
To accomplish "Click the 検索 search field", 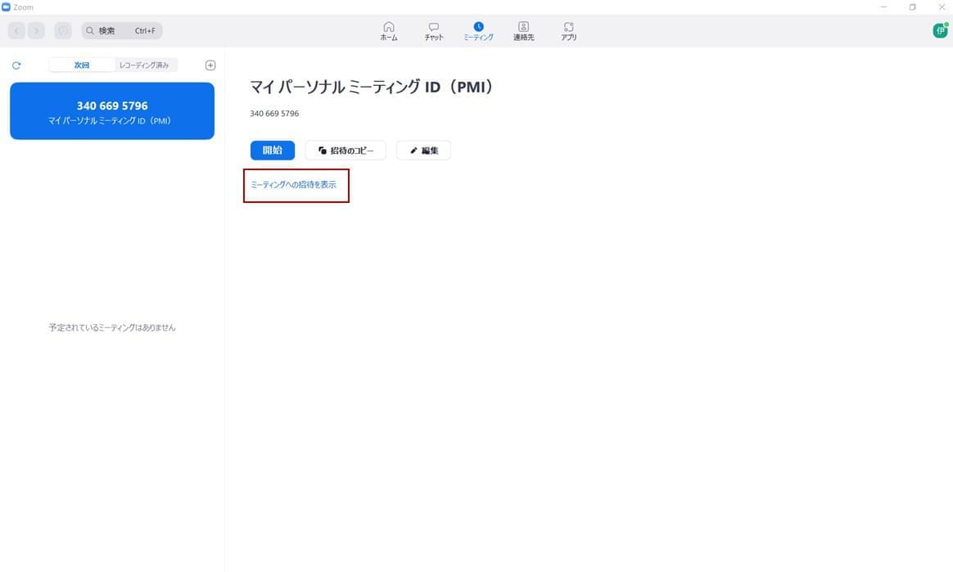I will pos(122,31).
